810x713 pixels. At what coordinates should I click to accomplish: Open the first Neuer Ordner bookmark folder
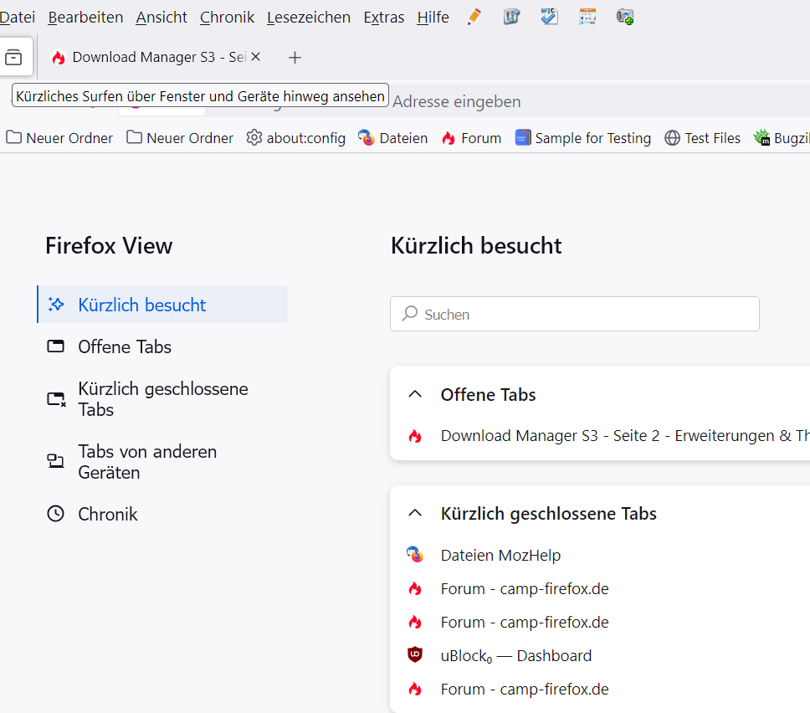[x=59, y=138]
